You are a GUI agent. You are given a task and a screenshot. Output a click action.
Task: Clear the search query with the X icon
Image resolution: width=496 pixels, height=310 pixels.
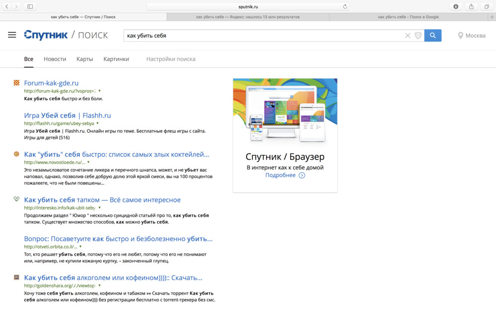coord(408,35)
